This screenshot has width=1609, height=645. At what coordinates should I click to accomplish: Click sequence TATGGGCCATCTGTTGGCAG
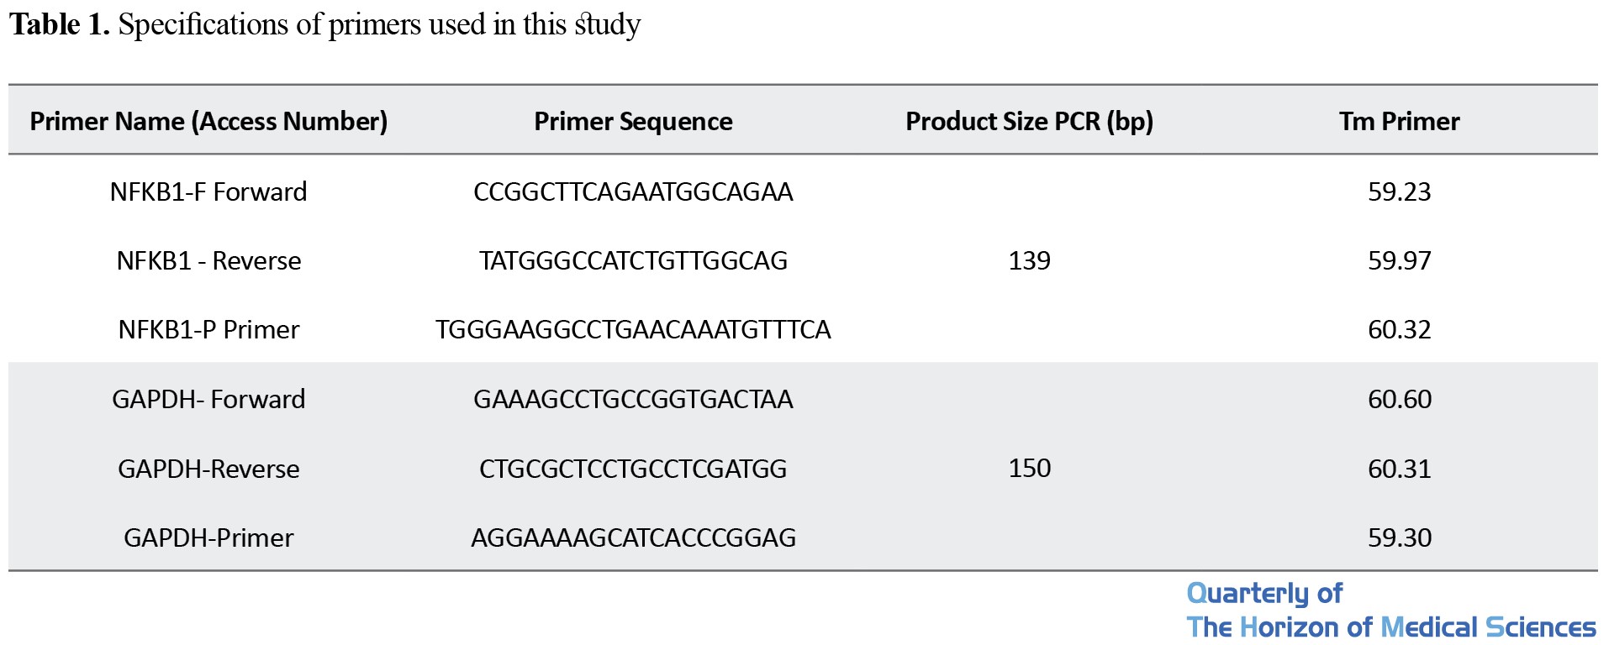[x=633, y=260]
